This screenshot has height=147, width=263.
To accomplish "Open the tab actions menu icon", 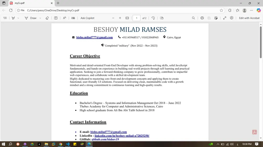I will coord(4,3).
